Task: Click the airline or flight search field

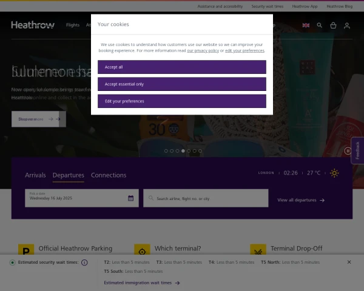Action: 206,198
